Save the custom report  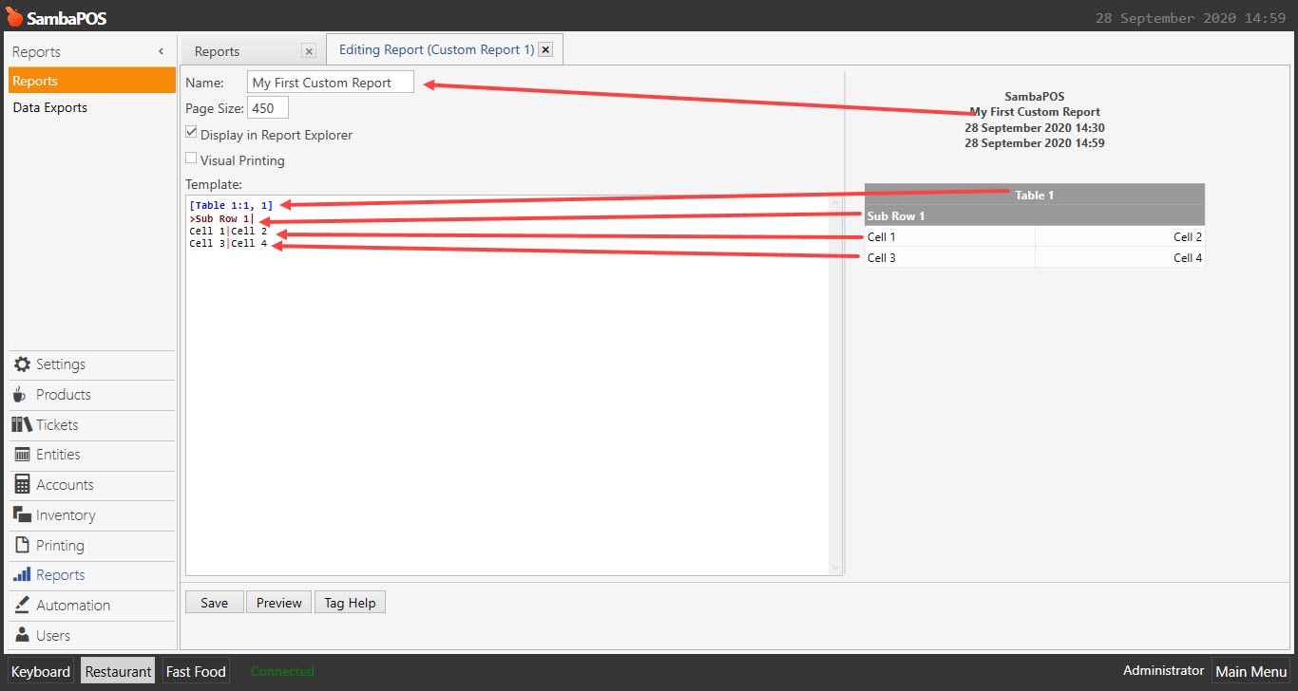coord(214,602)
